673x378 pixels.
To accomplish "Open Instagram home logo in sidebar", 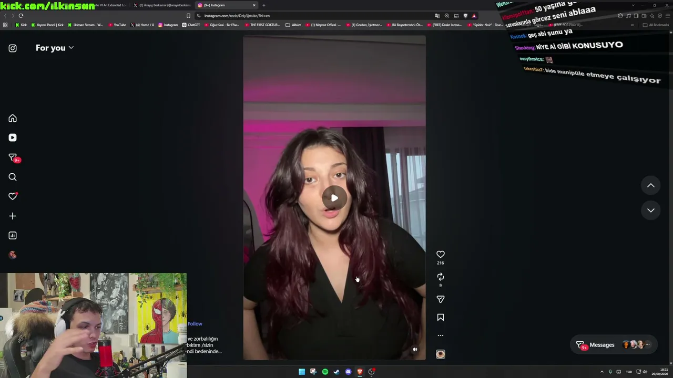I will (x=13, y=48).
